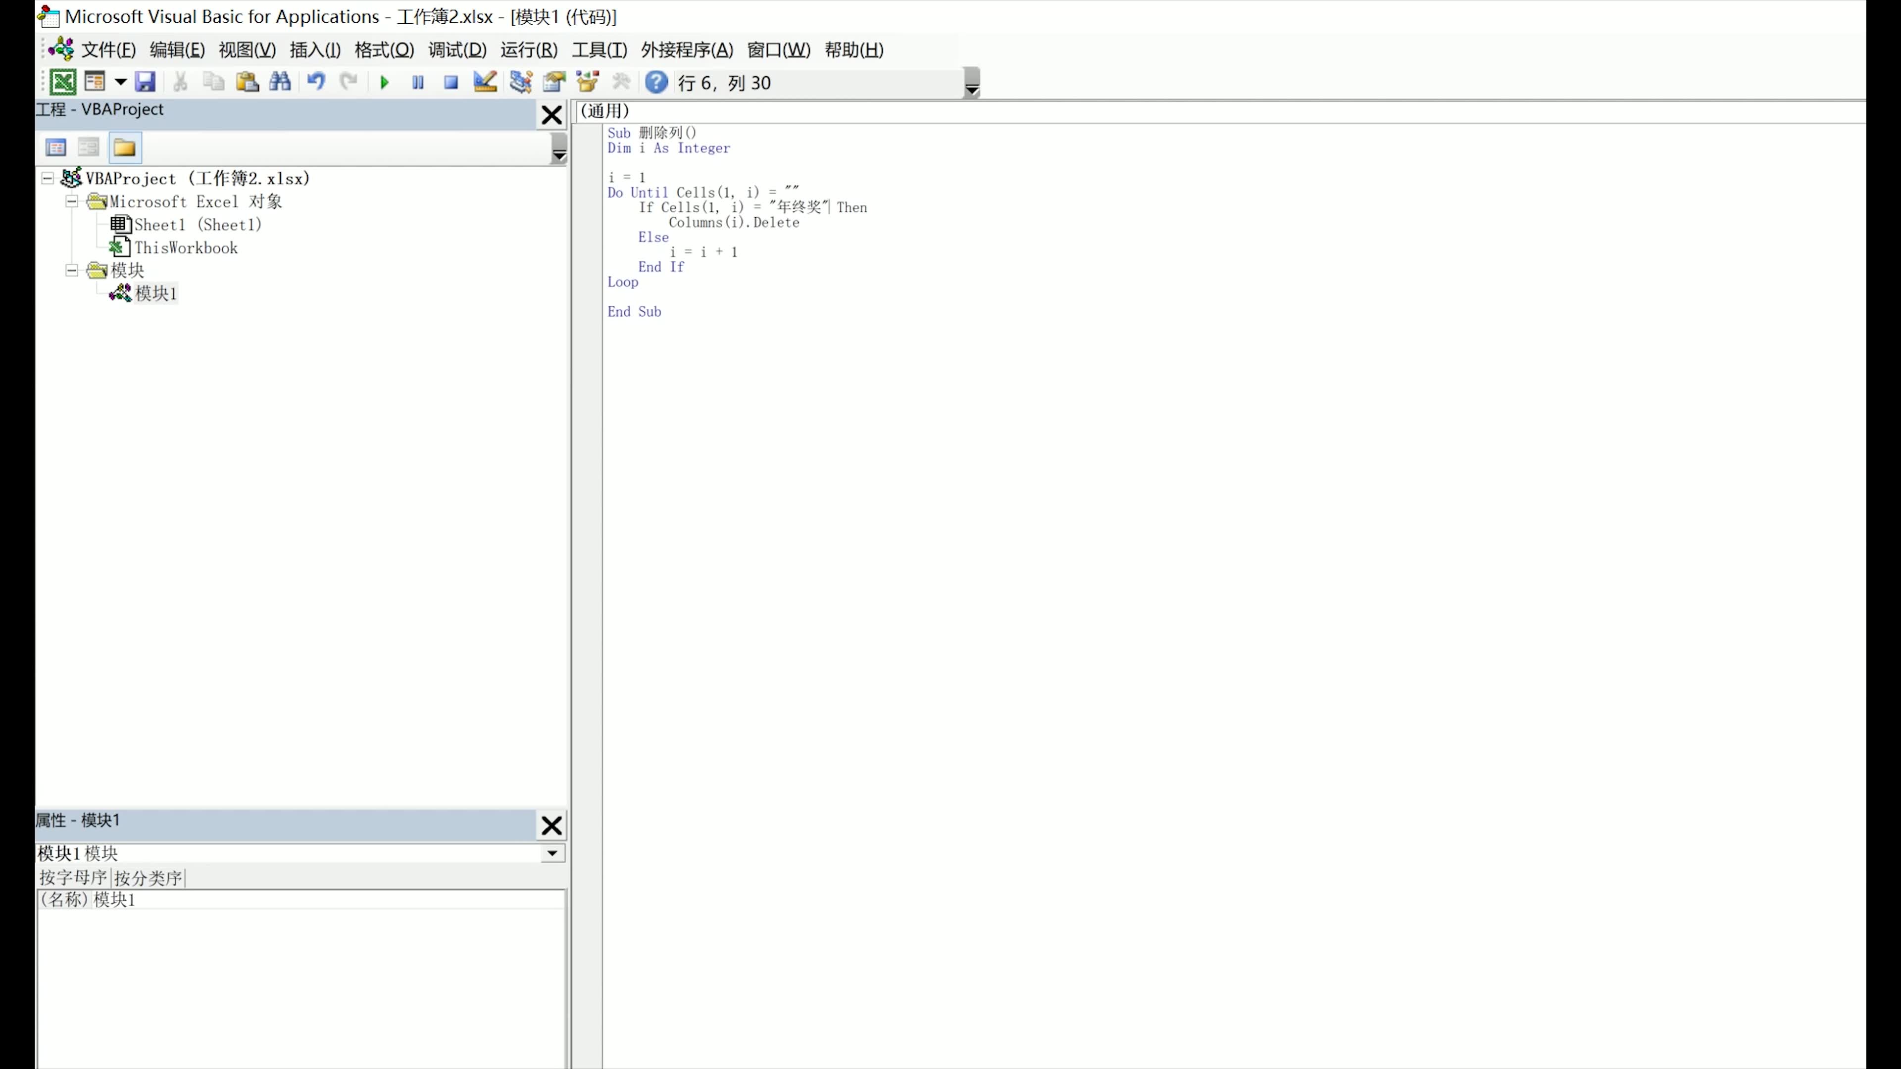
Task: Click the blue Help question mark icon
Action: point(656,82)
